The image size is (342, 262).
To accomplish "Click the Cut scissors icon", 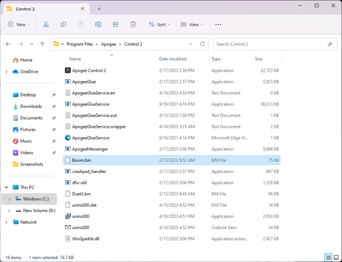I will 46,24.
